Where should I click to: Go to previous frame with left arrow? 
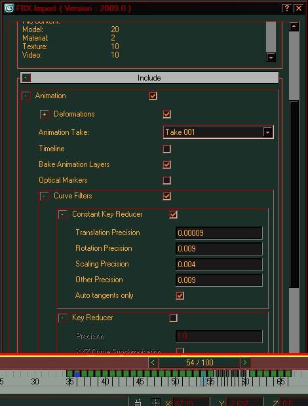click(153, 363)
